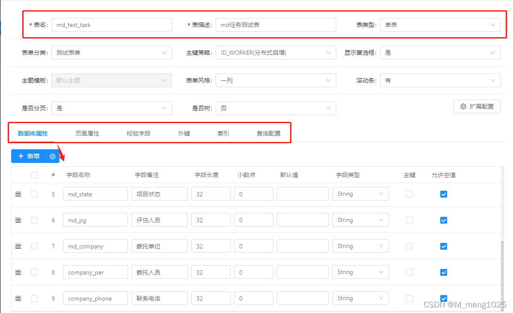Open the 是否分页 dropdown

point(112,108)
